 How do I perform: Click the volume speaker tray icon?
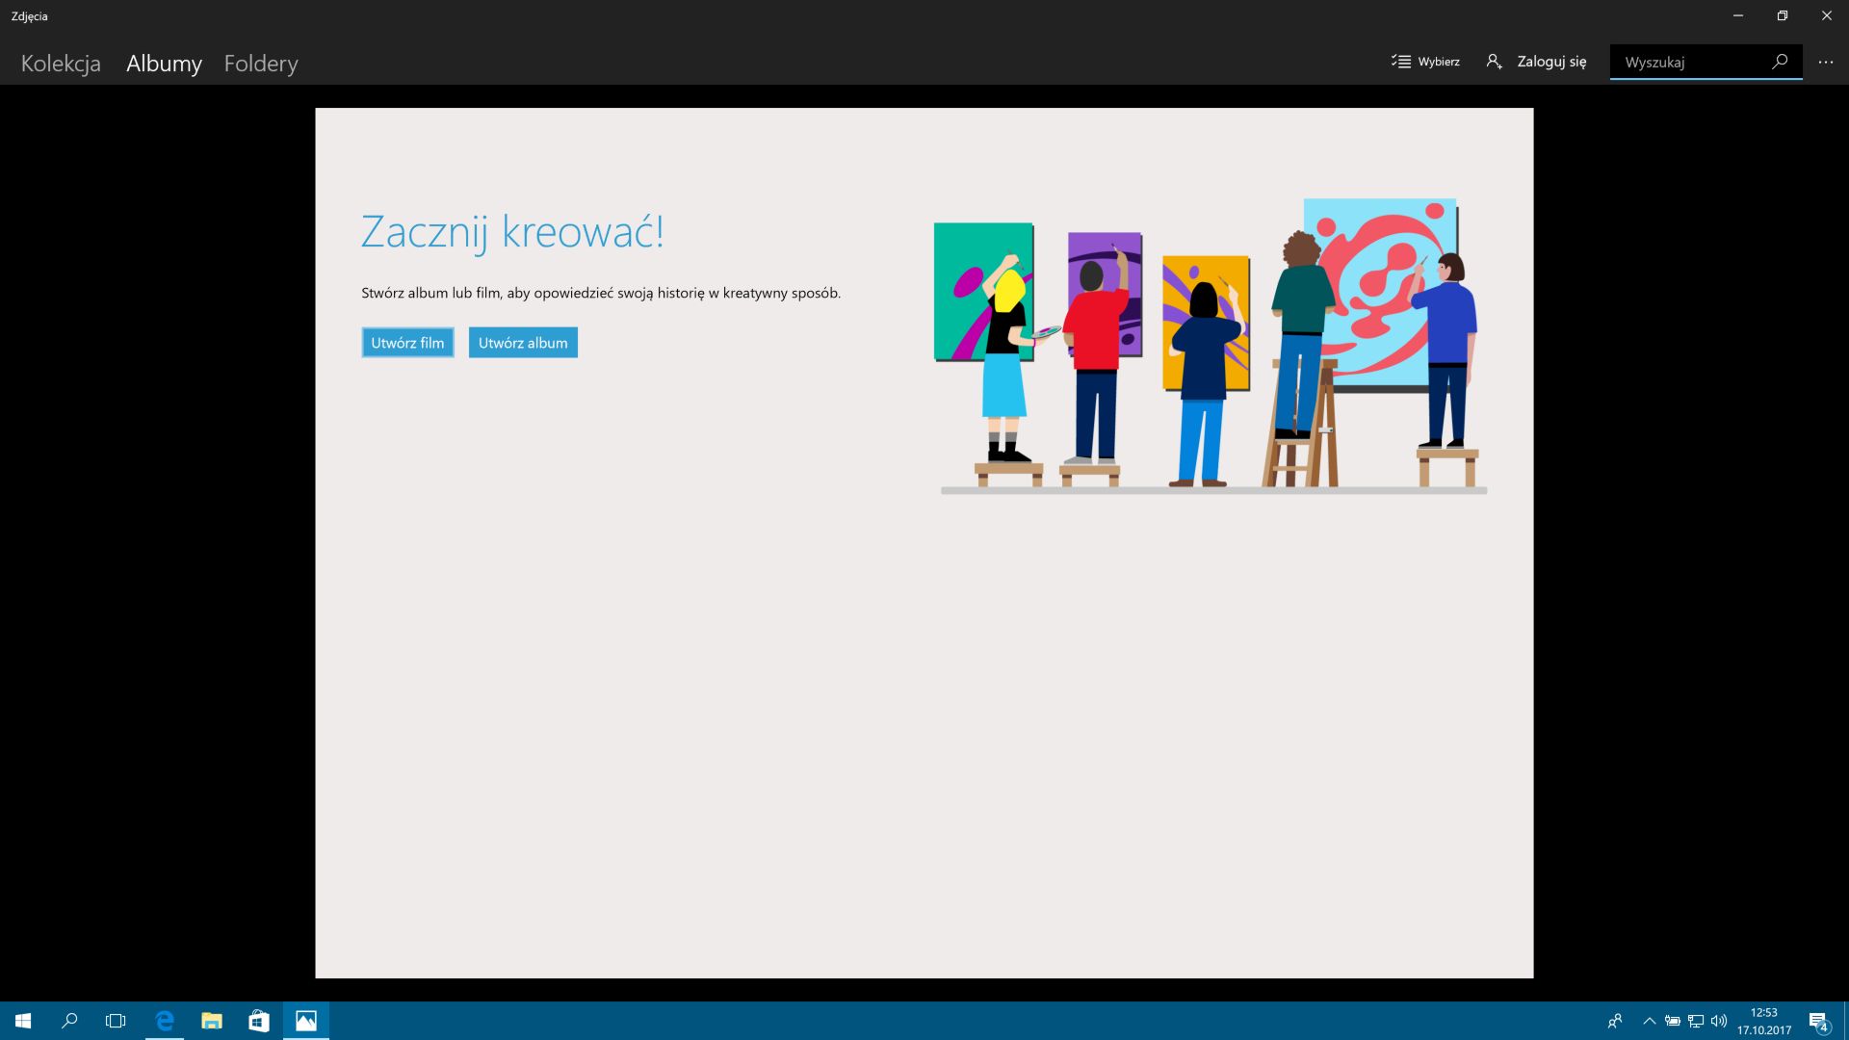(1719, 1021)
